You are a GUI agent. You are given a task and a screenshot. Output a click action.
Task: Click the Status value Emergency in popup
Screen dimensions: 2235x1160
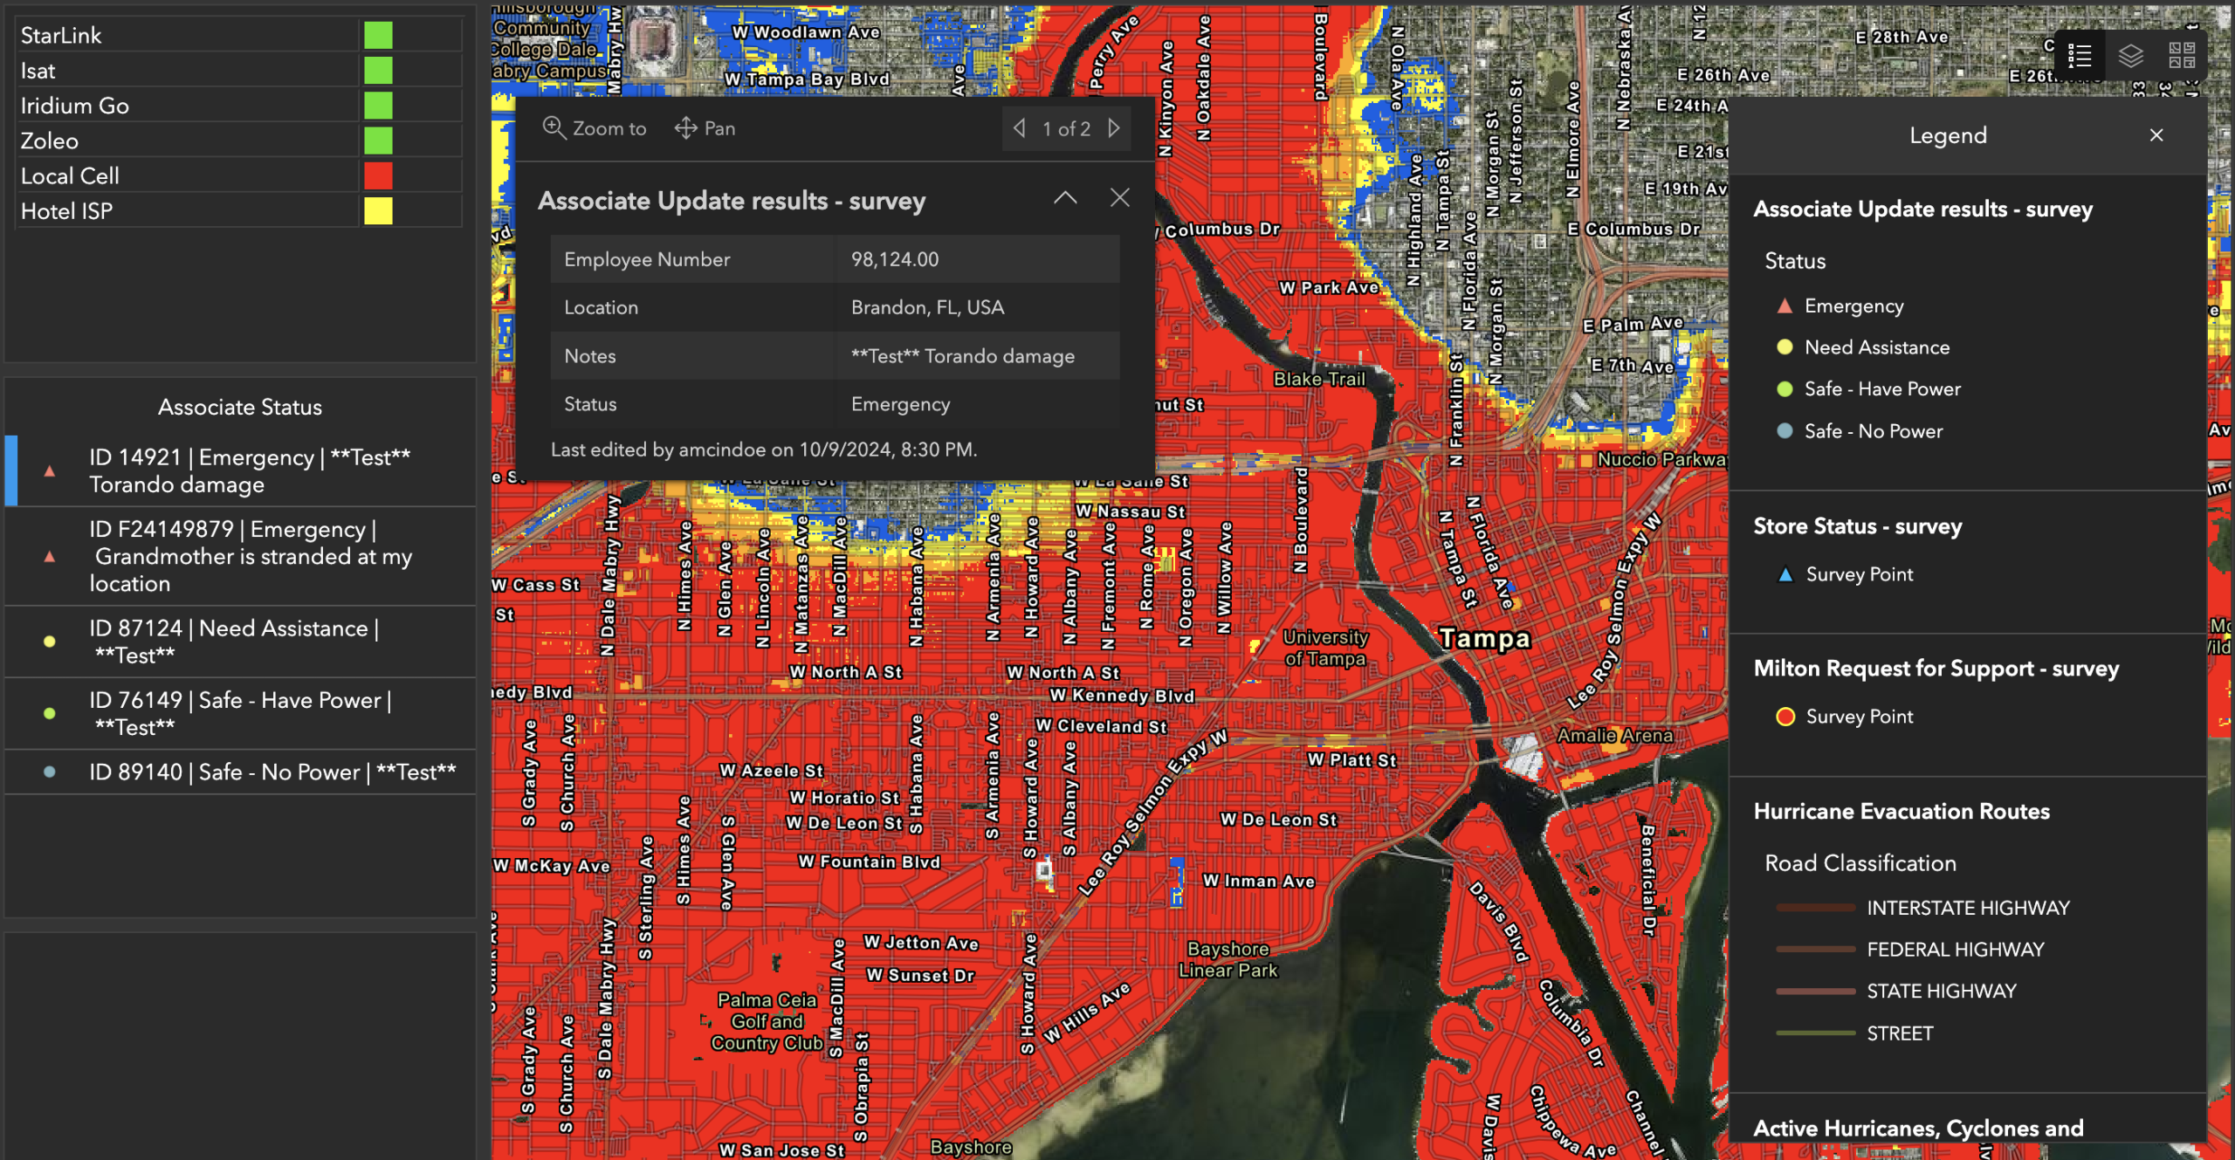pyautogui.click(x=900, y=404)
